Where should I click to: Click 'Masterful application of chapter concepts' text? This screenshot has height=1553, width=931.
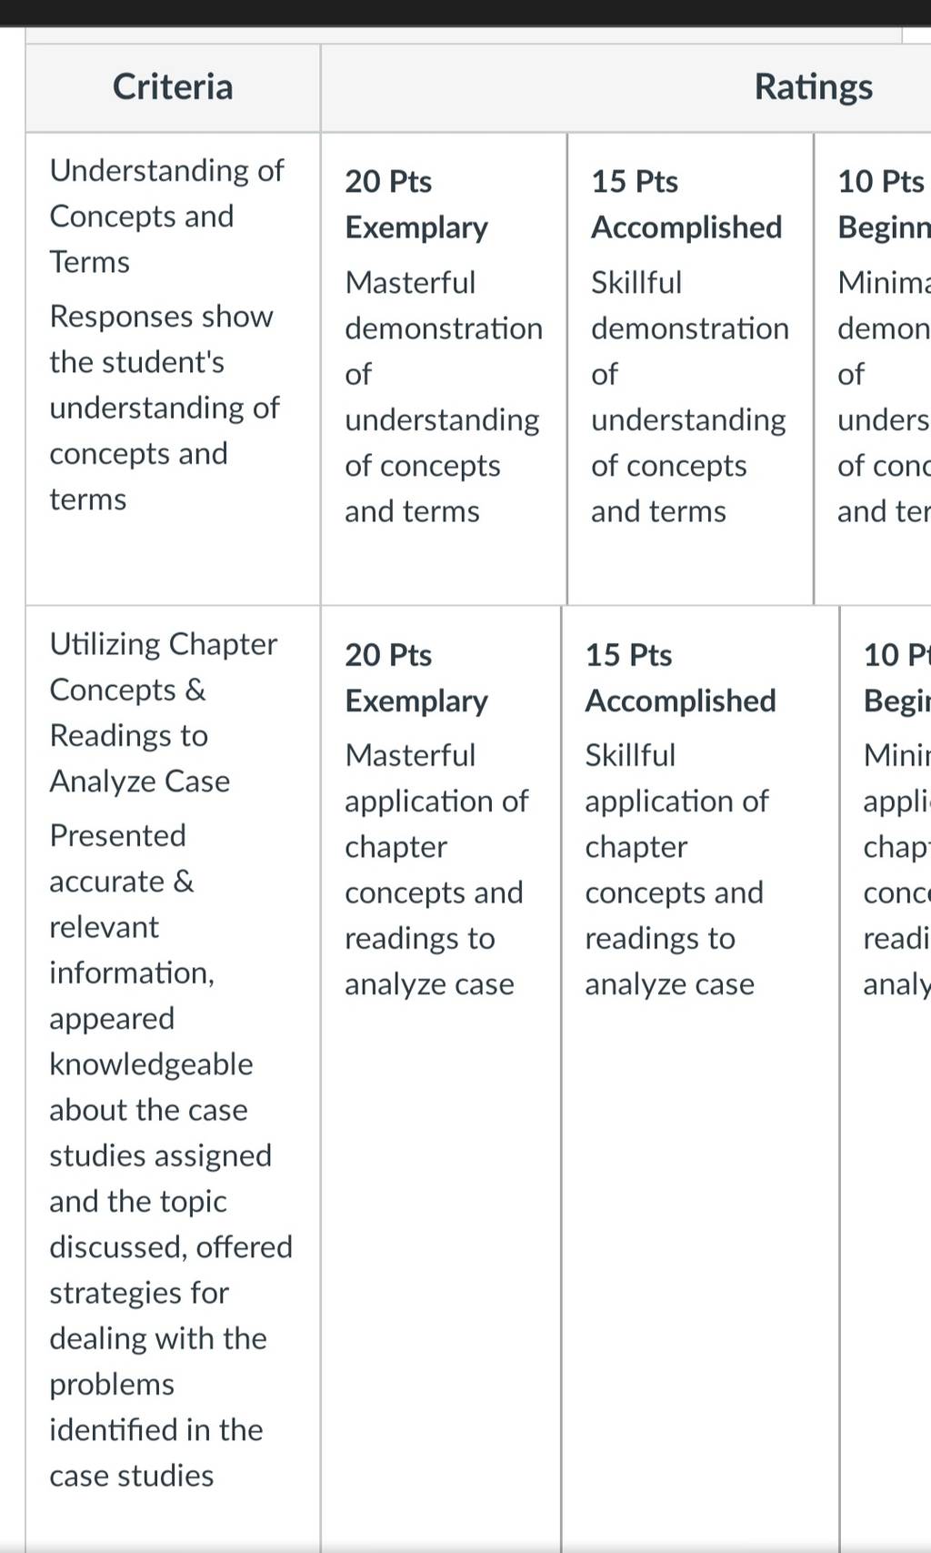(x=436, y=870)
